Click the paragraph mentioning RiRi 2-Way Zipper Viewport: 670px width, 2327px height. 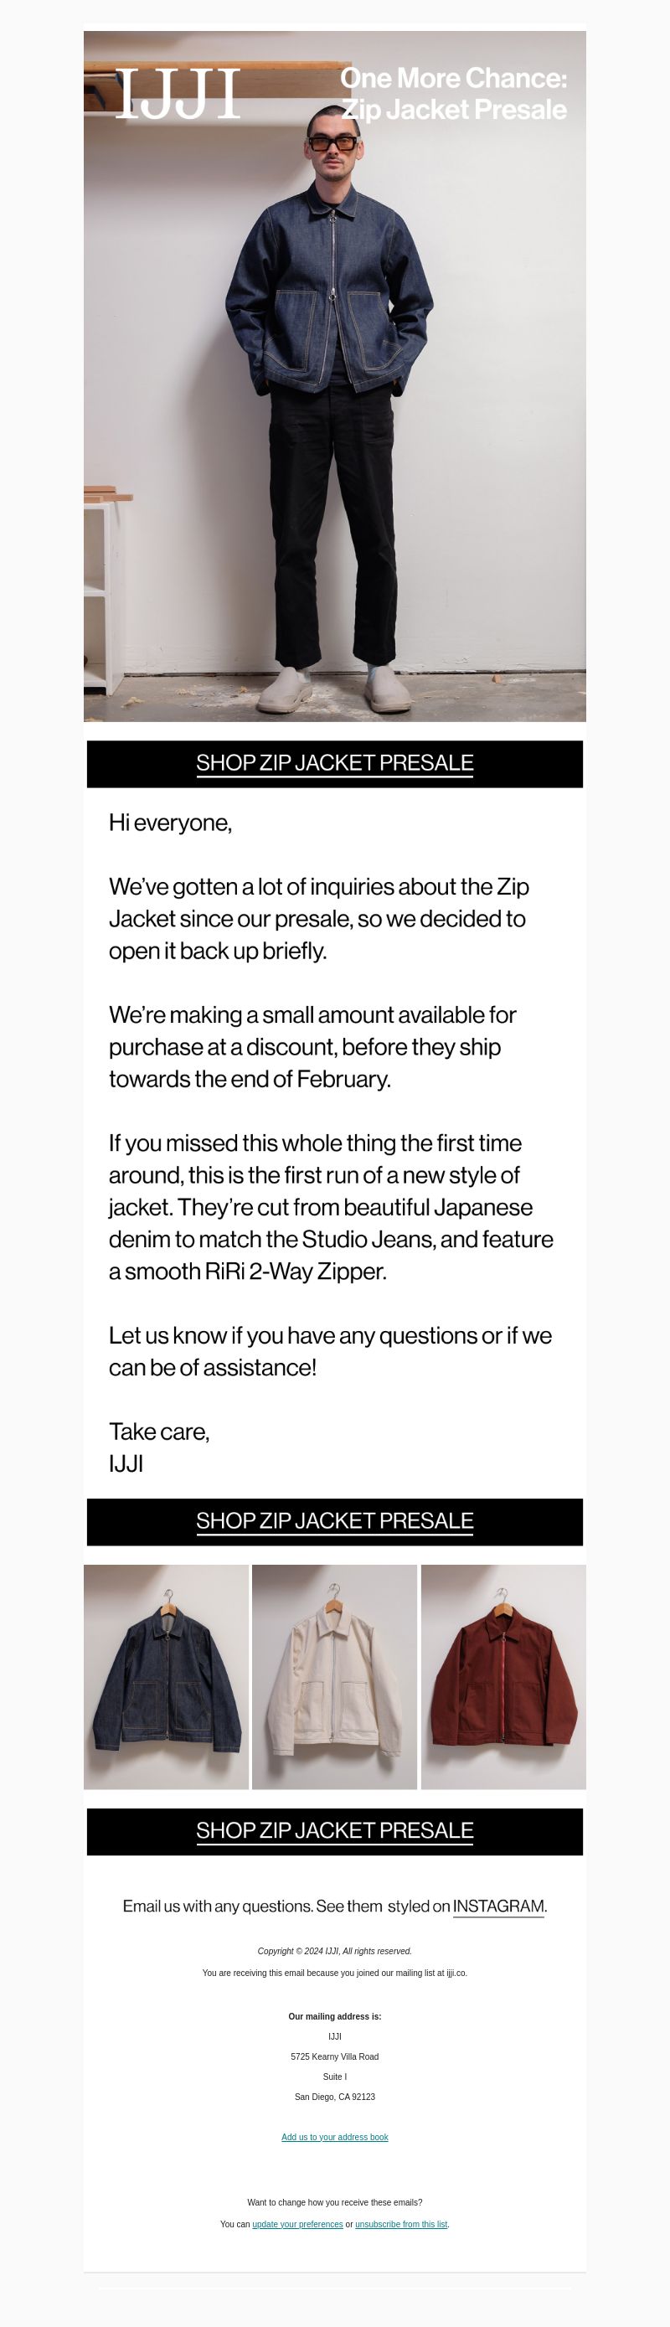pos(331,1208)
